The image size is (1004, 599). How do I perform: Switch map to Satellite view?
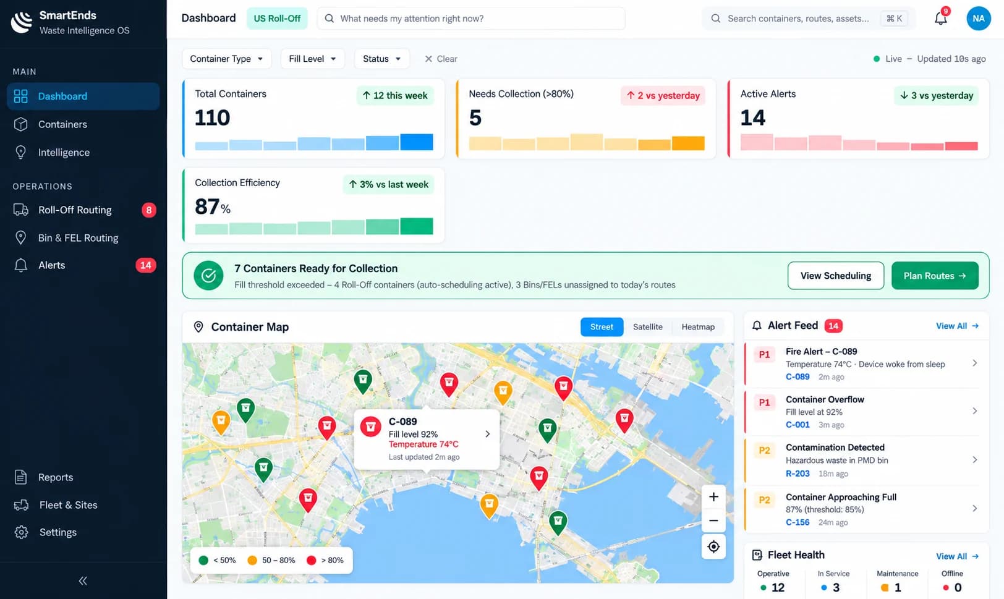click(647, 327)
